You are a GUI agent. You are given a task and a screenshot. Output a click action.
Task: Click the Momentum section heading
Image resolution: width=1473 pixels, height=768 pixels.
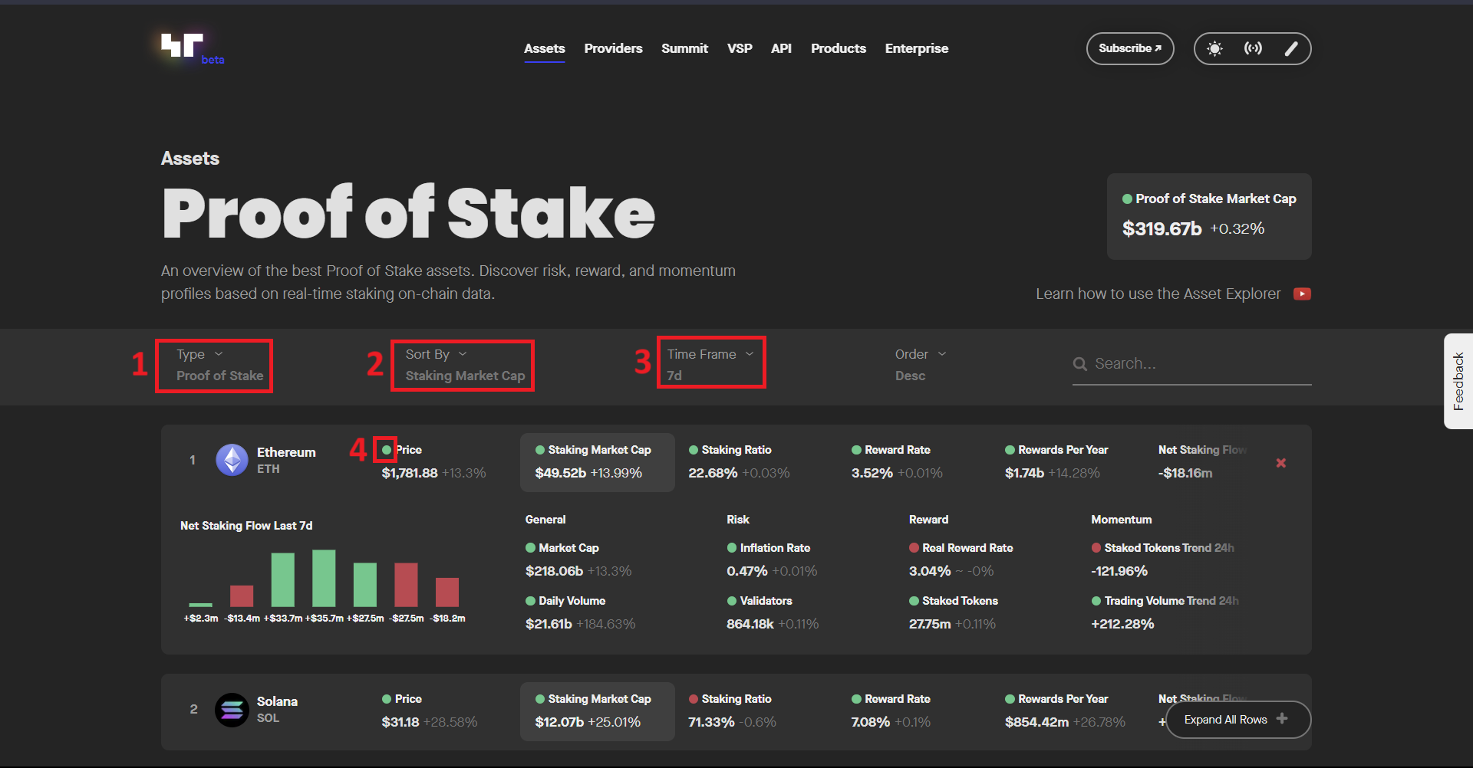click(x=1122, y=520)
